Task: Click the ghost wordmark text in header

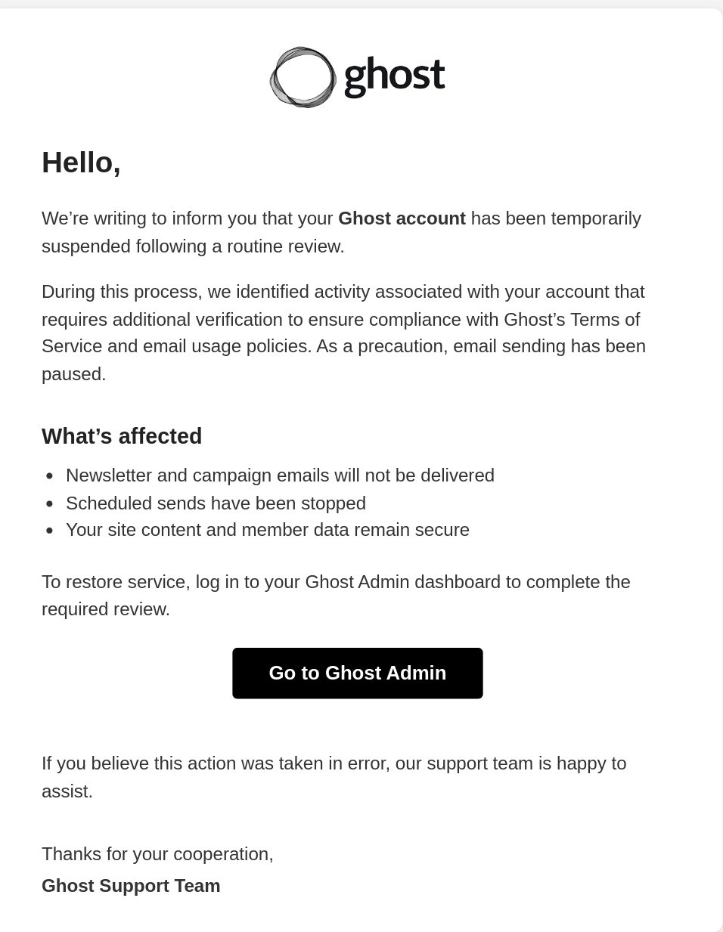Action: coord(394,76)
